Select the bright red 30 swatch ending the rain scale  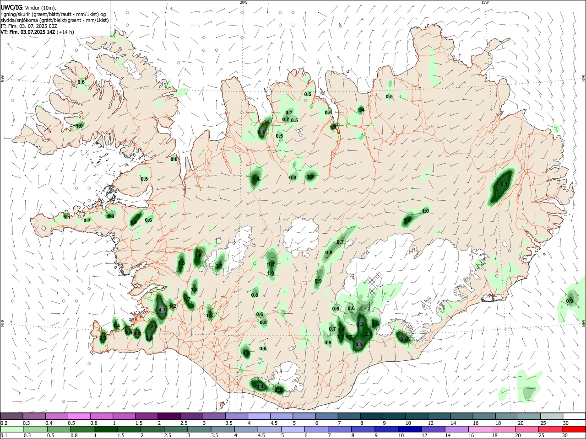pos(574,429)
